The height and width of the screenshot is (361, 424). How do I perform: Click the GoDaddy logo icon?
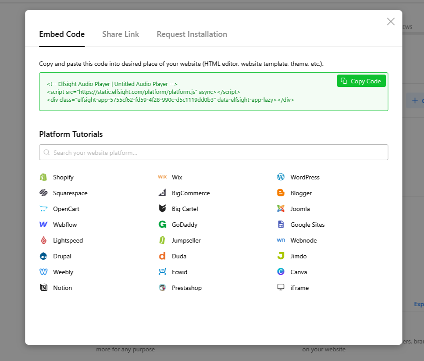click(x=162, y=224)
